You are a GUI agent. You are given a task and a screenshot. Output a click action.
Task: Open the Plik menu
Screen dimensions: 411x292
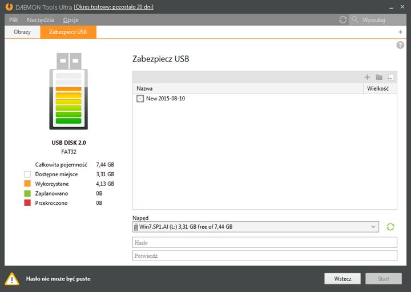pyautogui.click(x=14, y=19)
